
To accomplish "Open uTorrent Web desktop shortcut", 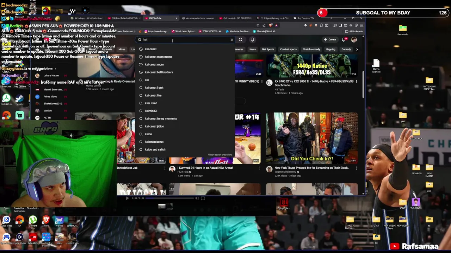I will tap(33, 222).
